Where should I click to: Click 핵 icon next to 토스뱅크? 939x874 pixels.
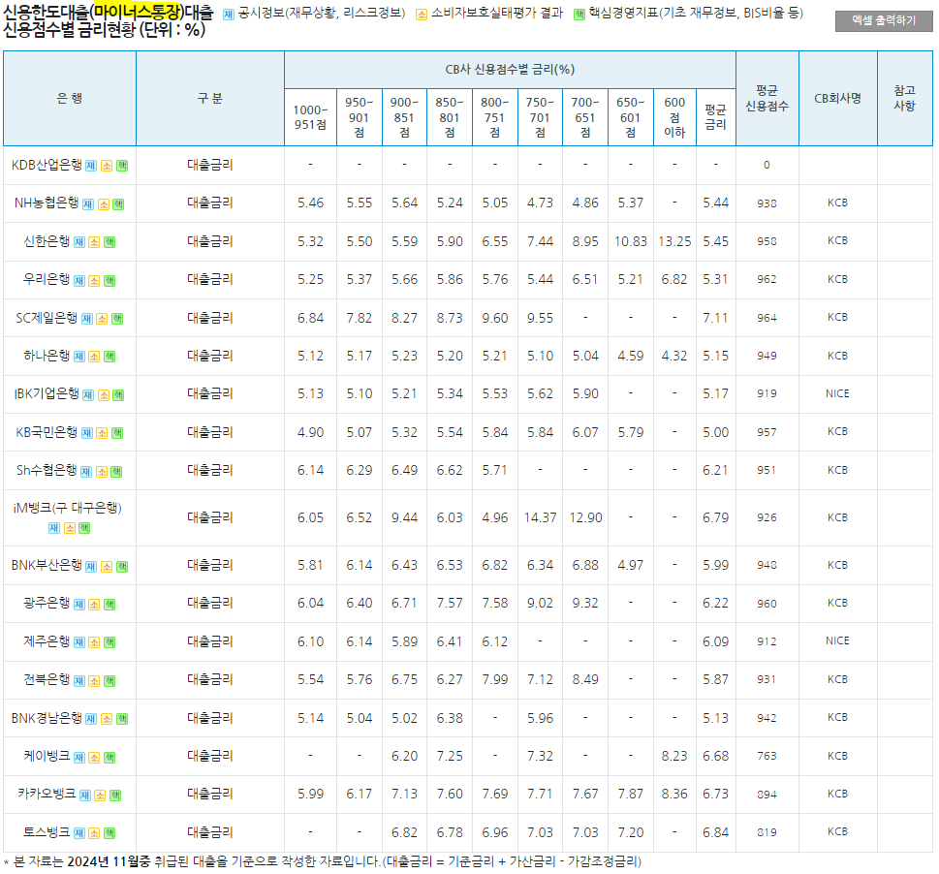(x=110, y=832)
